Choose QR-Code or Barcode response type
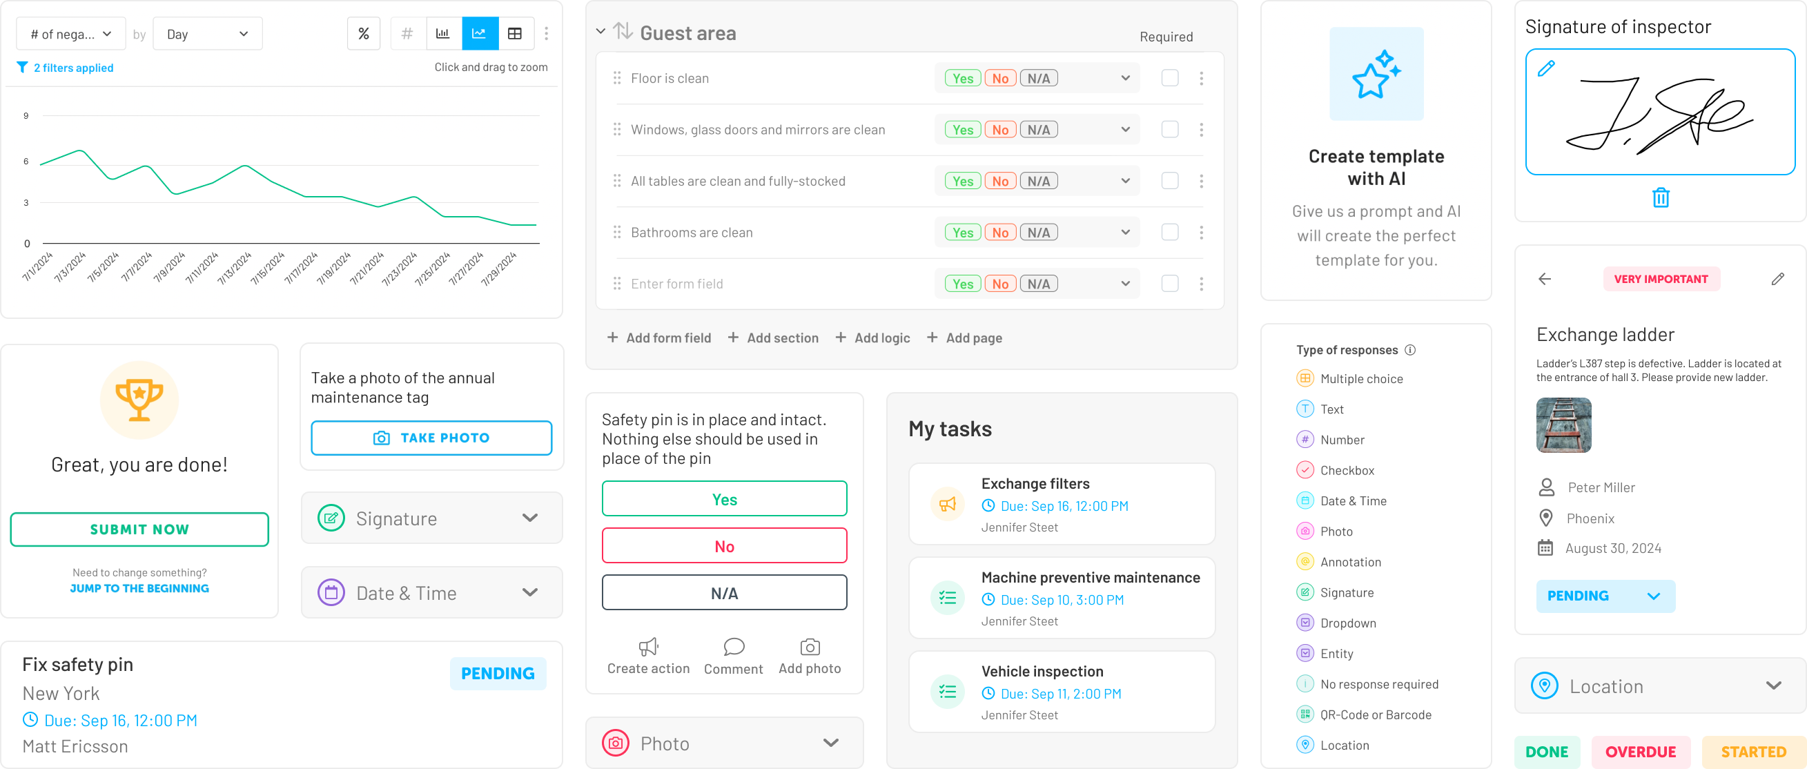The height and width of the screenshot is (769, 1807). point(1375,715)
